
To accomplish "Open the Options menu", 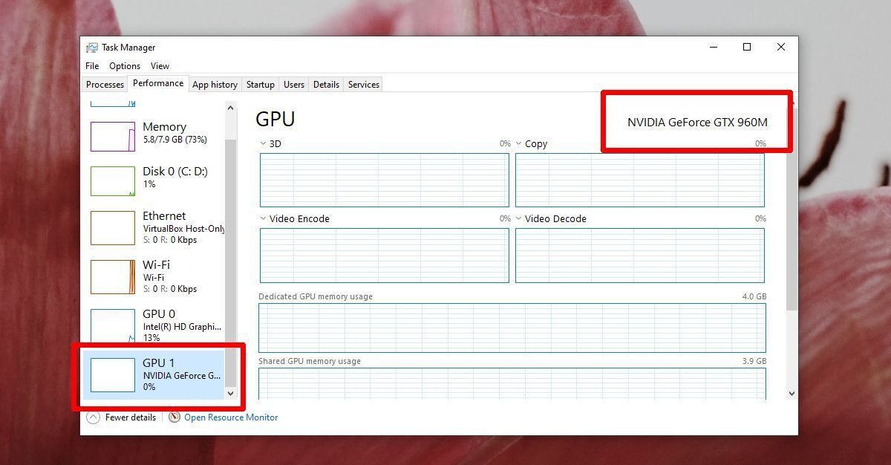I will (125, 66).
